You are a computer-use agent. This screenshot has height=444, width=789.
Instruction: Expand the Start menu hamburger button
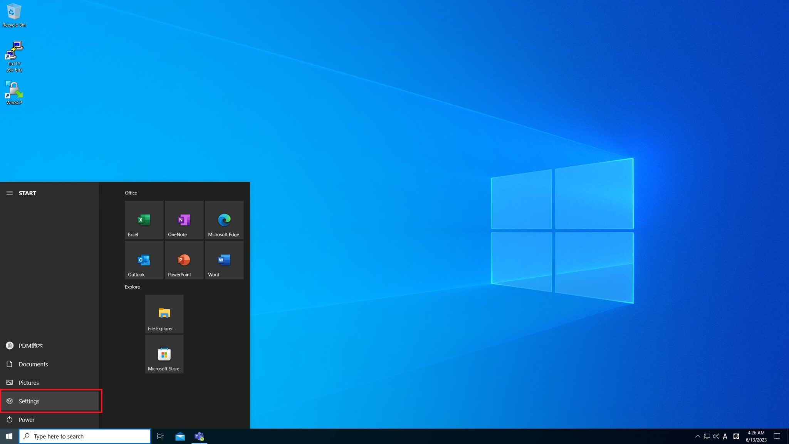9,193
